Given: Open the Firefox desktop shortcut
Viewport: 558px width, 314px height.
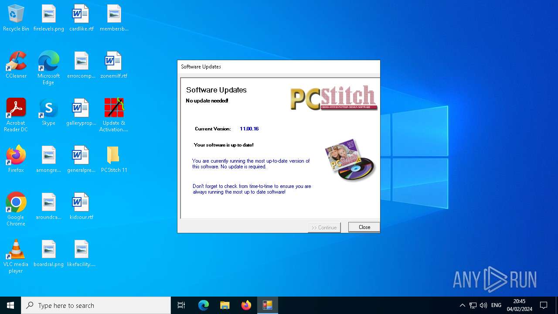Looking at the screenshot, I should point(16,160).
